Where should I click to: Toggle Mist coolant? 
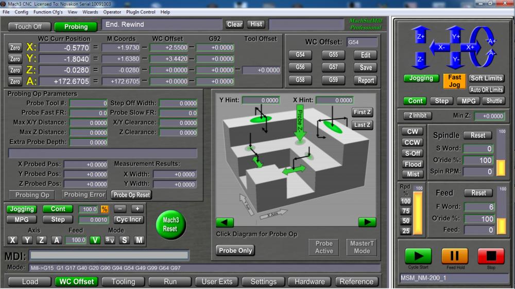pyautogui.click(x=413, y=174)
